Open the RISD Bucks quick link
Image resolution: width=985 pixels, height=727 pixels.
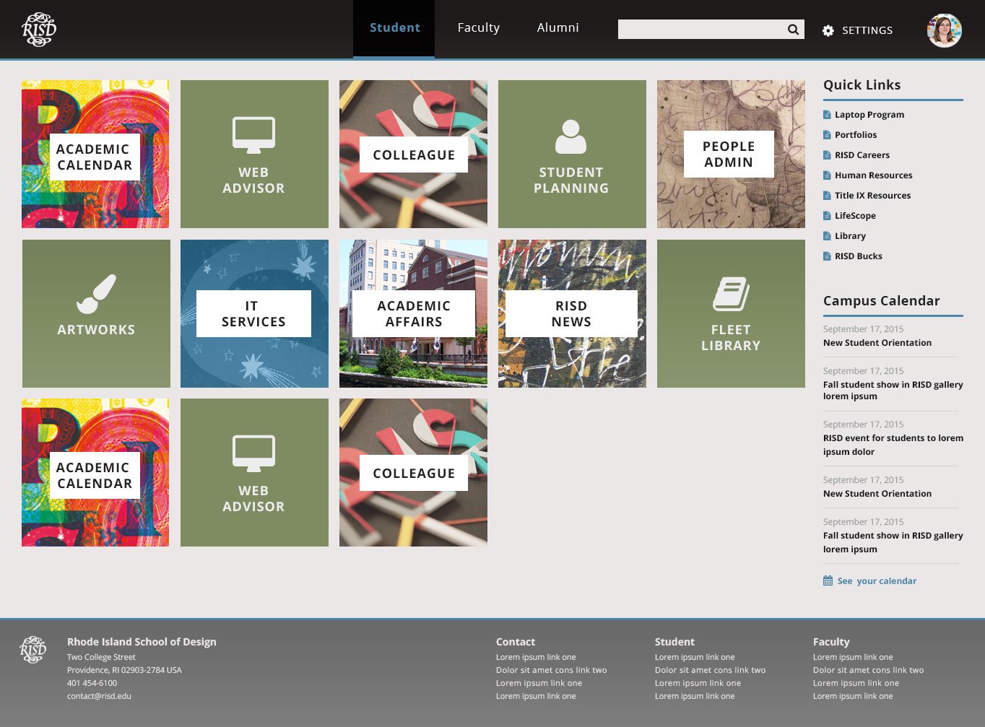858,256
